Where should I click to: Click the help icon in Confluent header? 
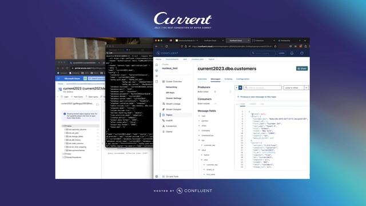click(302, 53)
